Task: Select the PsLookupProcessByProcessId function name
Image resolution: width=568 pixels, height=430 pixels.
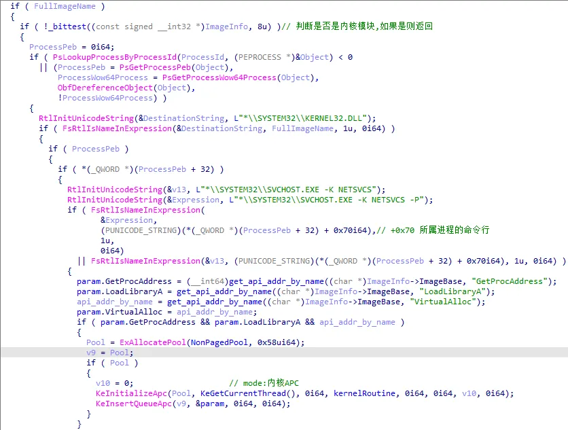Action: click(115, 57)
